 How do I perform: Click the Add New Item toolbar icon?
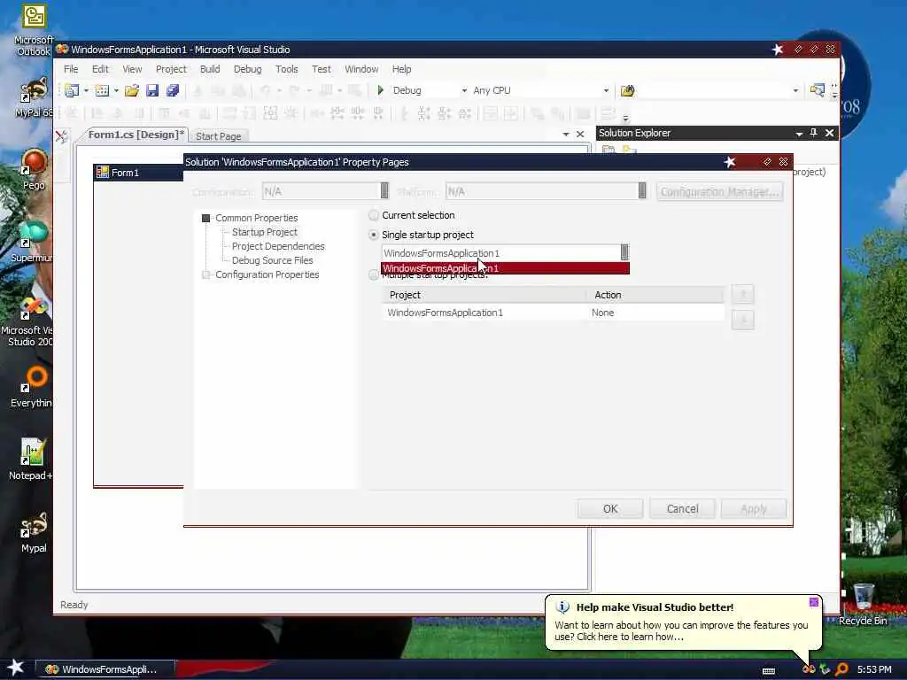[x=102, y=90]
